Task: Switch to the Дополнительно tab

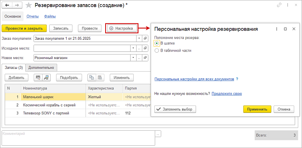Action: tap(41, 68)
